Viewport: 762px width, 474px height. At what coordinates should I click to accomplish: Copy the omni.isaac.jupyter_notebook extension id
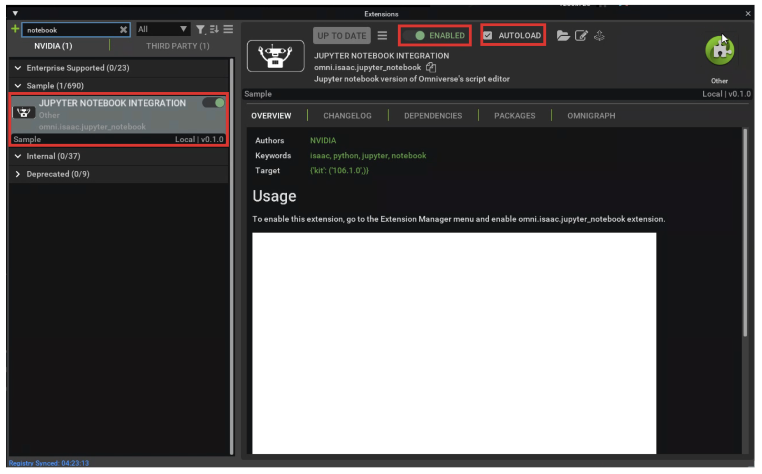431,67
